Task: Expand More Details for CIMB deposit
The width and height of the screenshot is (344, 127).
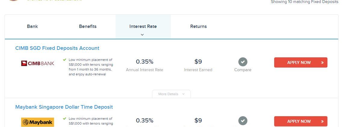Action: (171, 94)
